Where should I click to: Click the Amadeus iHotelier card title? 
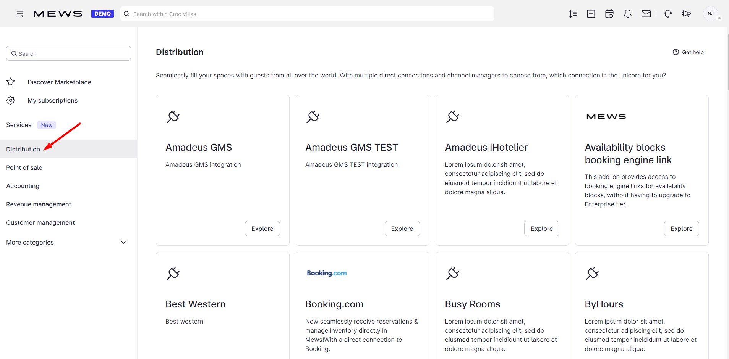click(486, 147)
